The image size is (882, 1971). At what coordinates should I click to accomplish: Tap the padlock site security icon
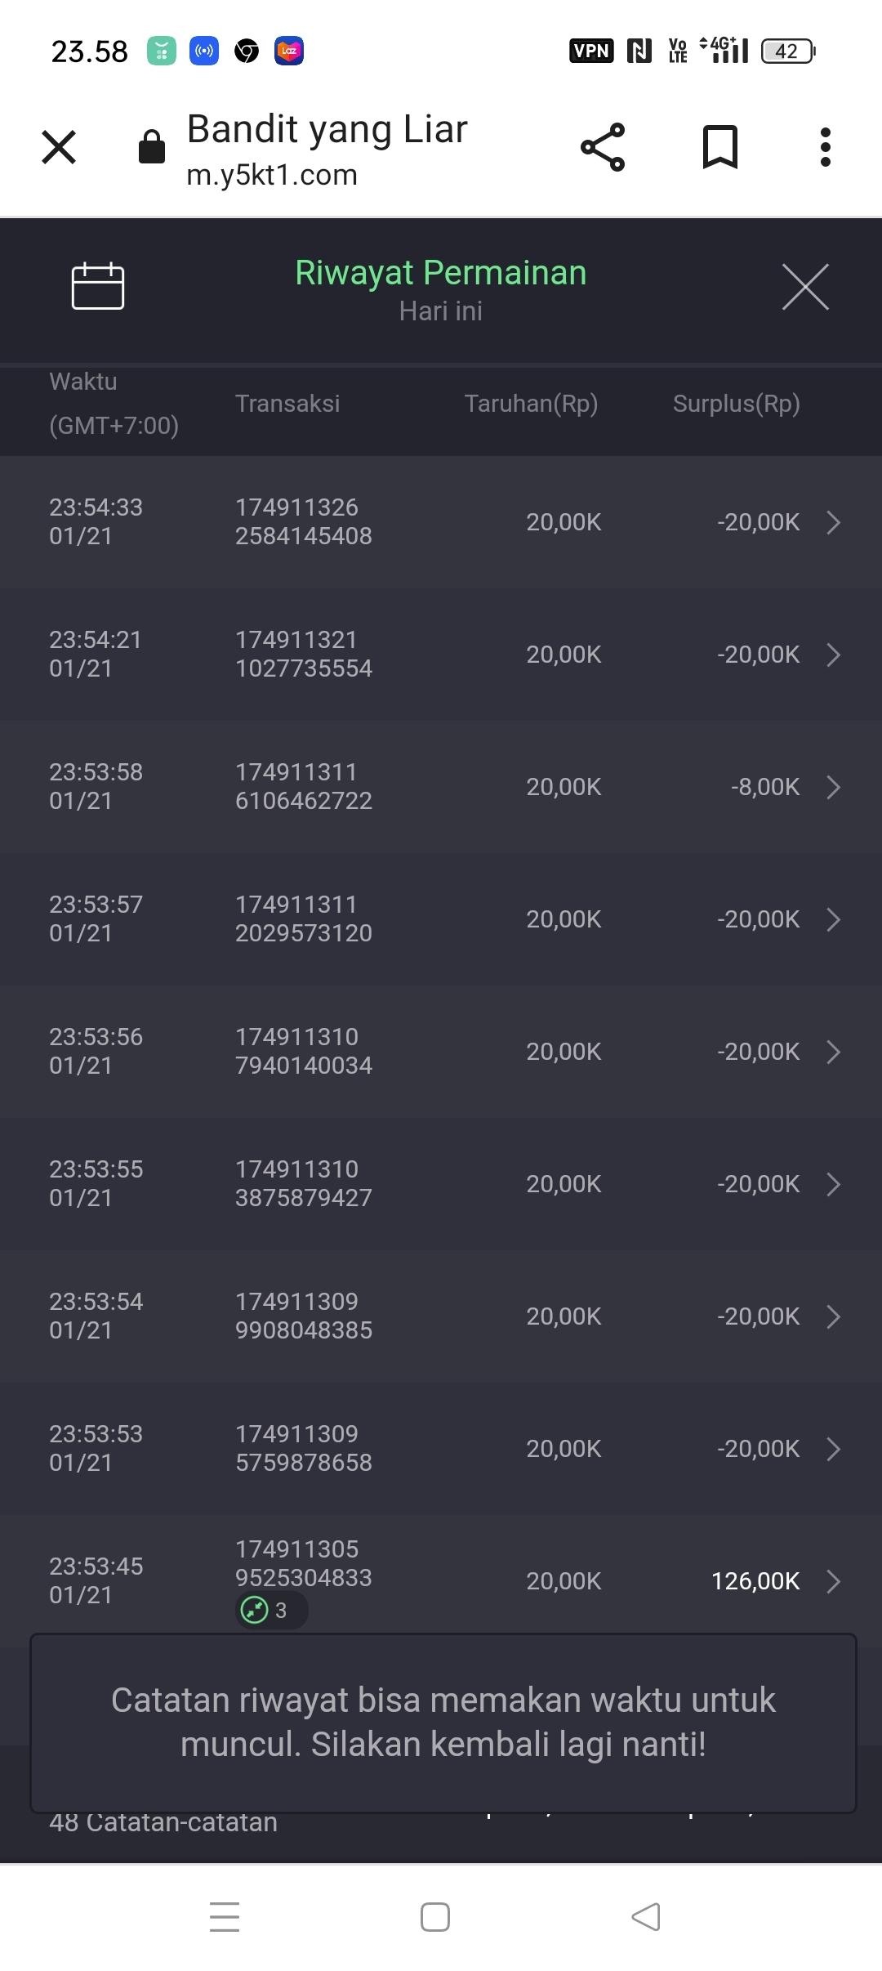tap(152, 148)
